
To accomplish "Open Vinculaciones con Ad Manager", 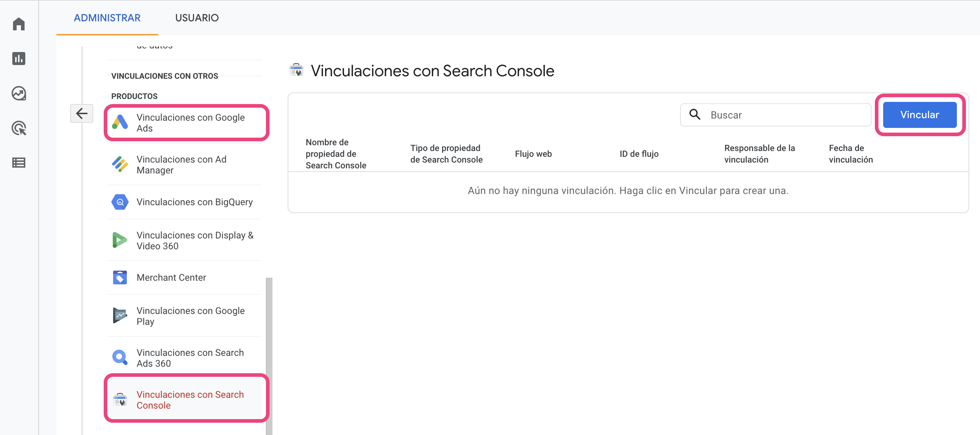I will click(185, 165).
